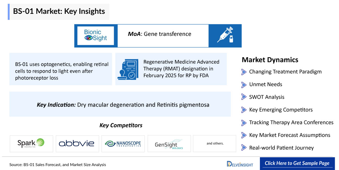Click the MoA Gene transference box

[x=163, y=36]
